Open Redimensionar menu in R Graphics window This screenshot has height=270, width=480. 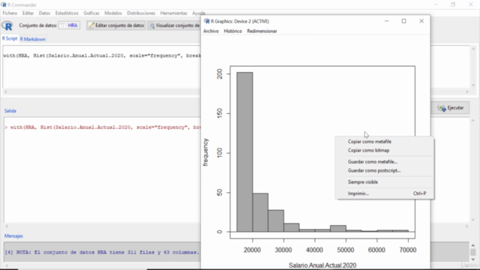(262, 31)
